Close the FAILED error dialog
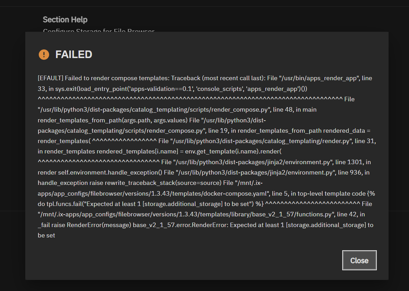This screenshot has height=291, width=409. 359,261
